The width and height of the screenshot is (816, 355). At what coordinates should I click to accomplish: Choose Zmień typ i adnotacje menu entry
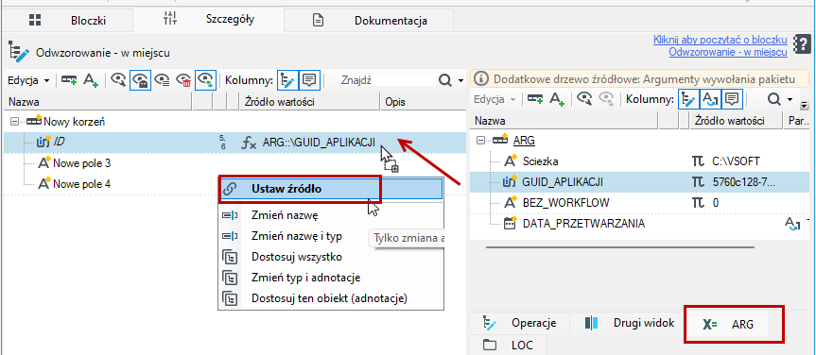click(330, 277)
